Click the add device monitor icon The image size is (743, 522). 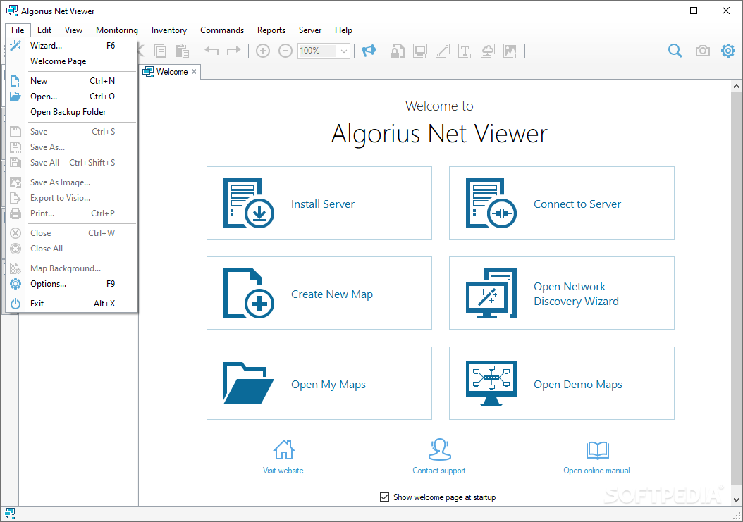point(420,51)
